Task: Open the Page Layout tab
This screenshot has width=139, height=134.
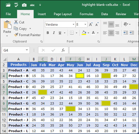Action: 63,14
